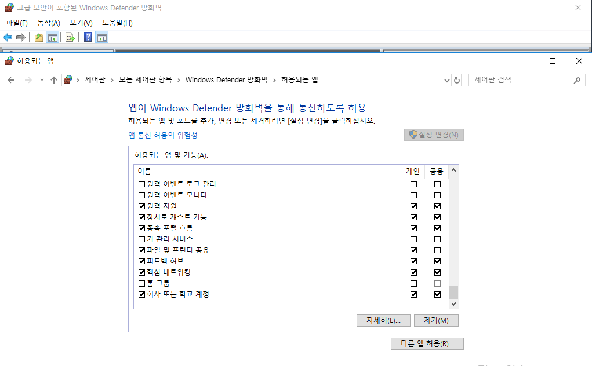Select the 핵심 네트워킹 row text
The width and height of the screenshot is (592, 366).
168,273
